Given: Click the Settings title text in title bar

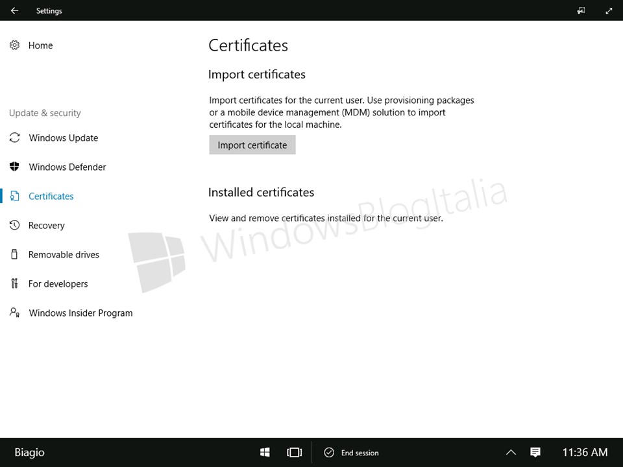Looking at the screenshot, I should pos(49,11).
